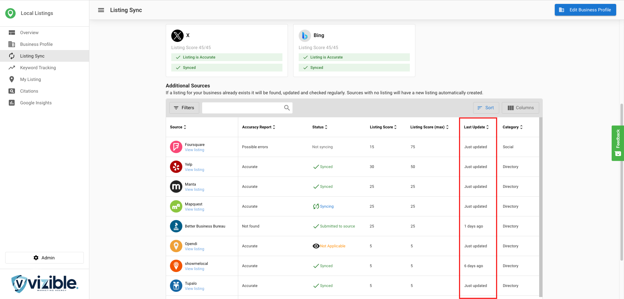Click the Mapquest logo icon

[176, 206]
